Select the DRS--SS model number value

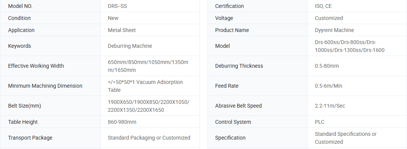(x=117, y=6)
